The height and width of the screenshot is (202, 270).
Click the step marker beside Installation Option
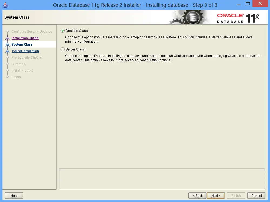[x=8, y=38]
